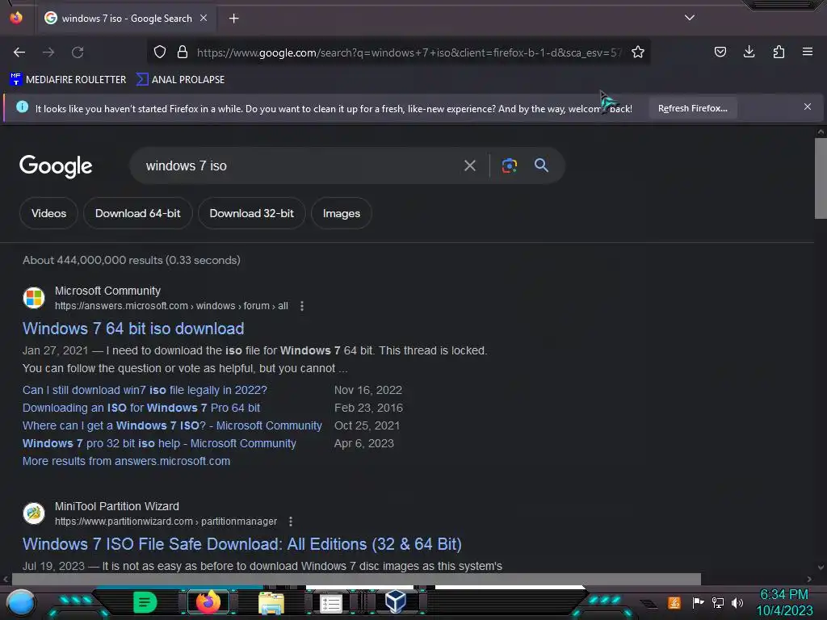Click the answers.microsoft.com URL breadcrumb

point(171,306)
